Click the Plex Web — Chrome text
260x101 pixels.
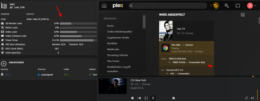[182, 45]
